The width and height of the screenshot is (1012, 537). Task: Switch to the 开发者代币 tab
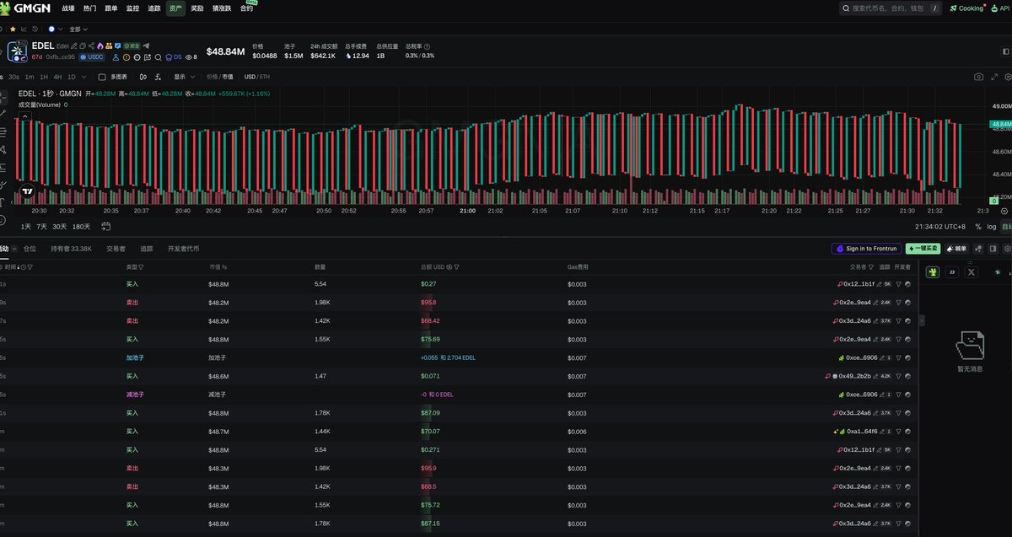(183, 249)
